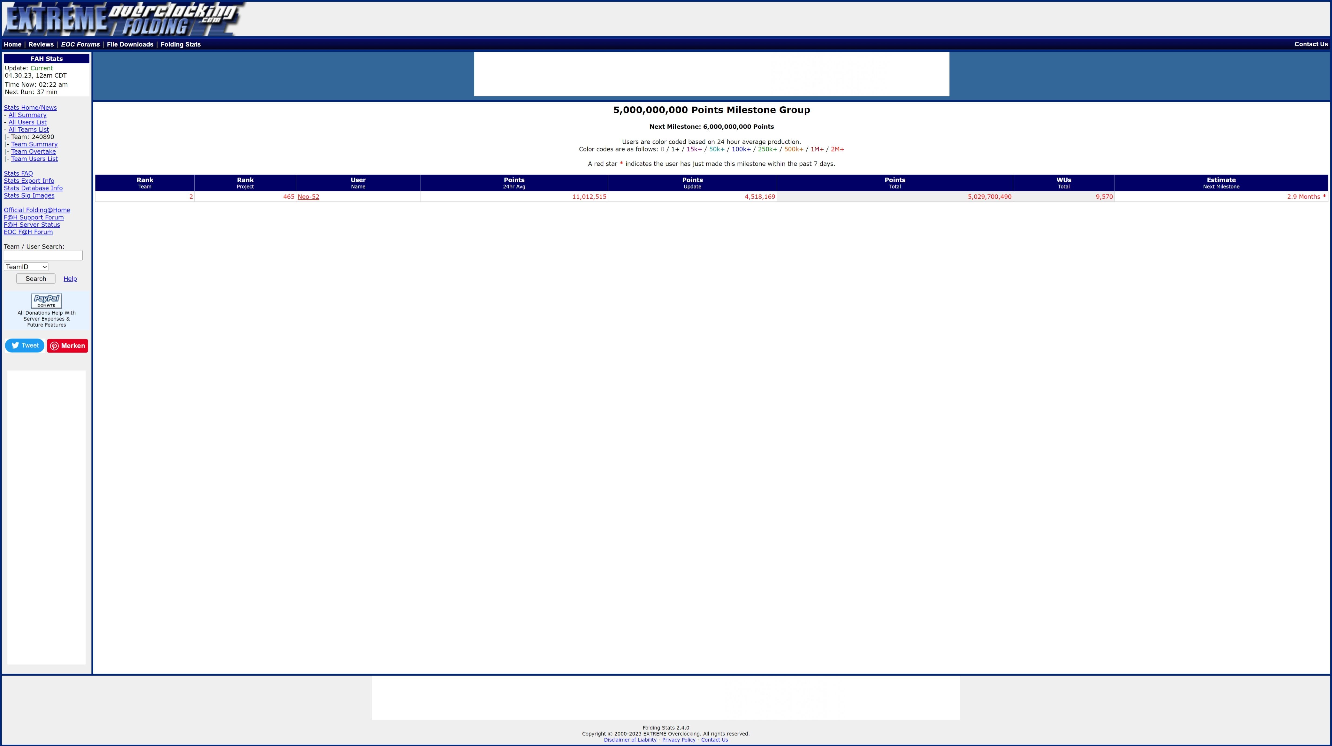Open the All Teams List link
Viewport: 1332px width, 746px height.
click(x=29, y=130)
